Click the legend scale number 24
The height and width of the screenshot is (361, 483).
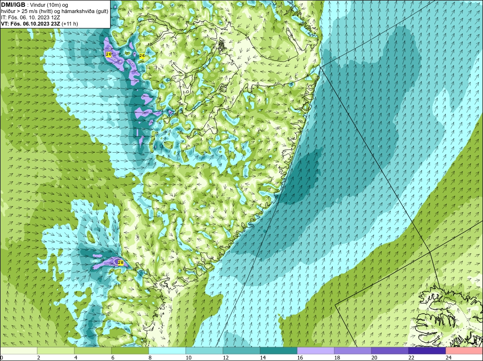coord(449,358)
